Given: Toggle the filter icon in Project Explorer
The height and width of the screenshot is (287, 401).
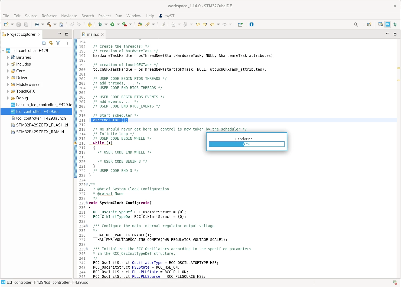Looking at the screenshot, I should click(58, 43).
